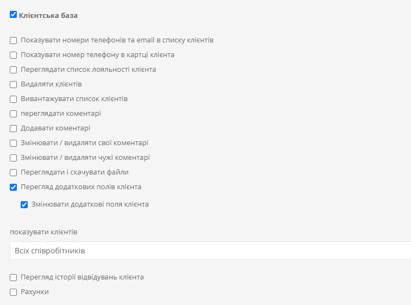Uncheck Перегляд додаткових полів клієнта

[14, 188]
